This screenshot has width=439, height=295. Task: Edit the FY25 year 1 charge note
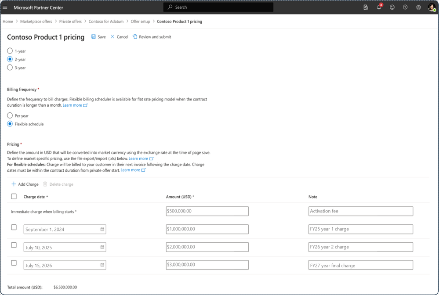(361, 229)
